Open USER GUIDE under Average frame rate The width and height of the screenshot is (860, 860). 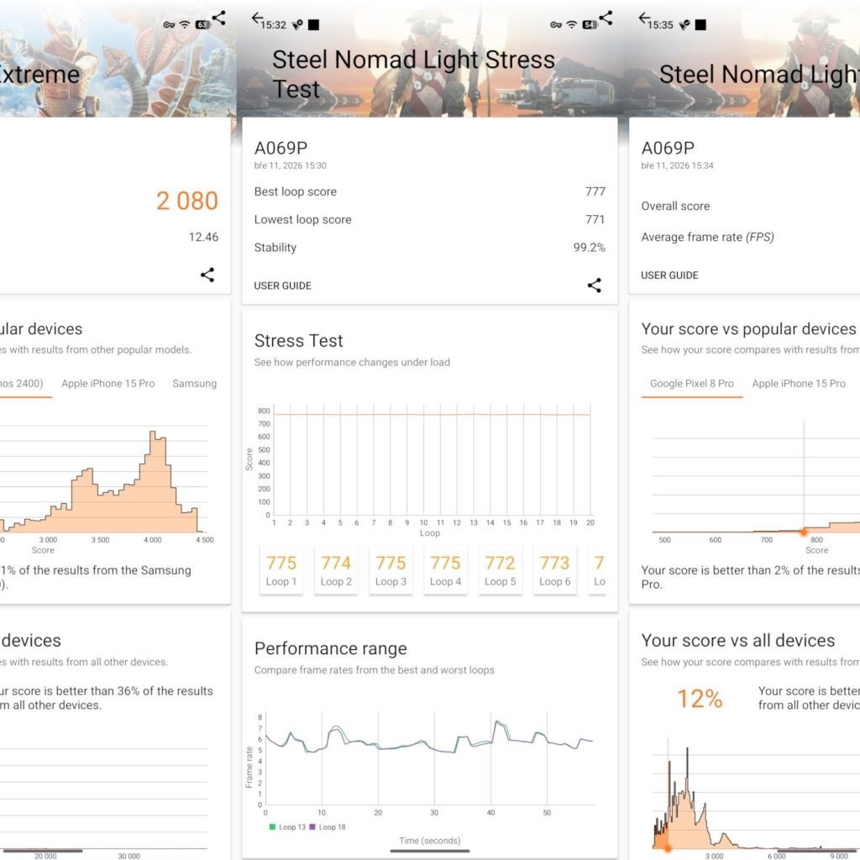tap(669, 275)
